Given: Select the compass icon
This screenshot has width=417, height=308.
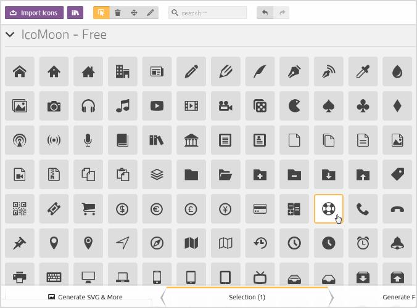Looking at the screenshot, I should pyautogui.click(x=157, y=243).
